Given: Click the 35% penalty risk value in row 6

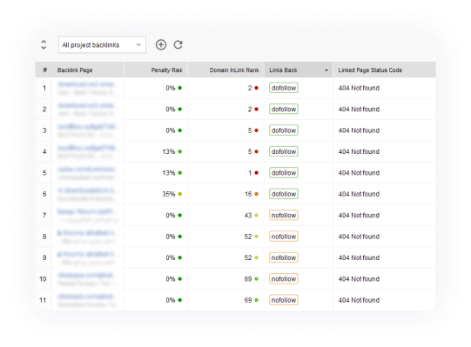Looking at the screenshot, I should 169,194.
